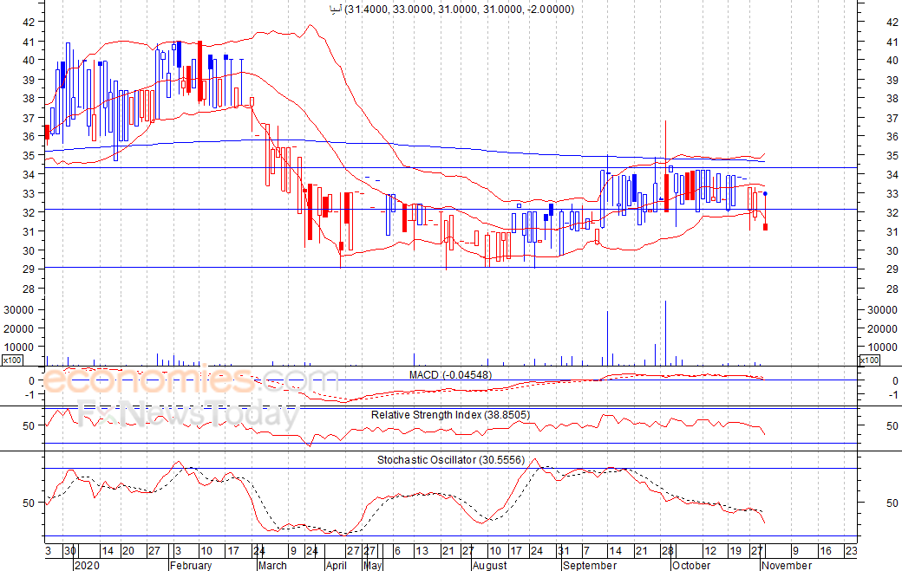Image resolution: width=902 pixels, height=571 pixels.
Task: Click RSI level 50 on the right axis
Action: (x=892, y=425)
